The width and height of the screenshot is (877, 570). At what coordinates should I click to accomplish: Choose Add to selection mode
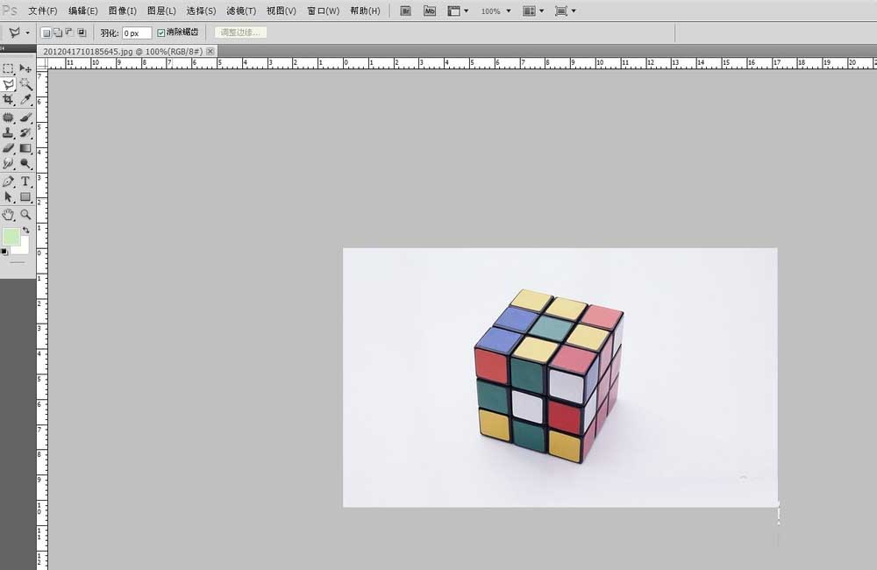pos(58,33)
